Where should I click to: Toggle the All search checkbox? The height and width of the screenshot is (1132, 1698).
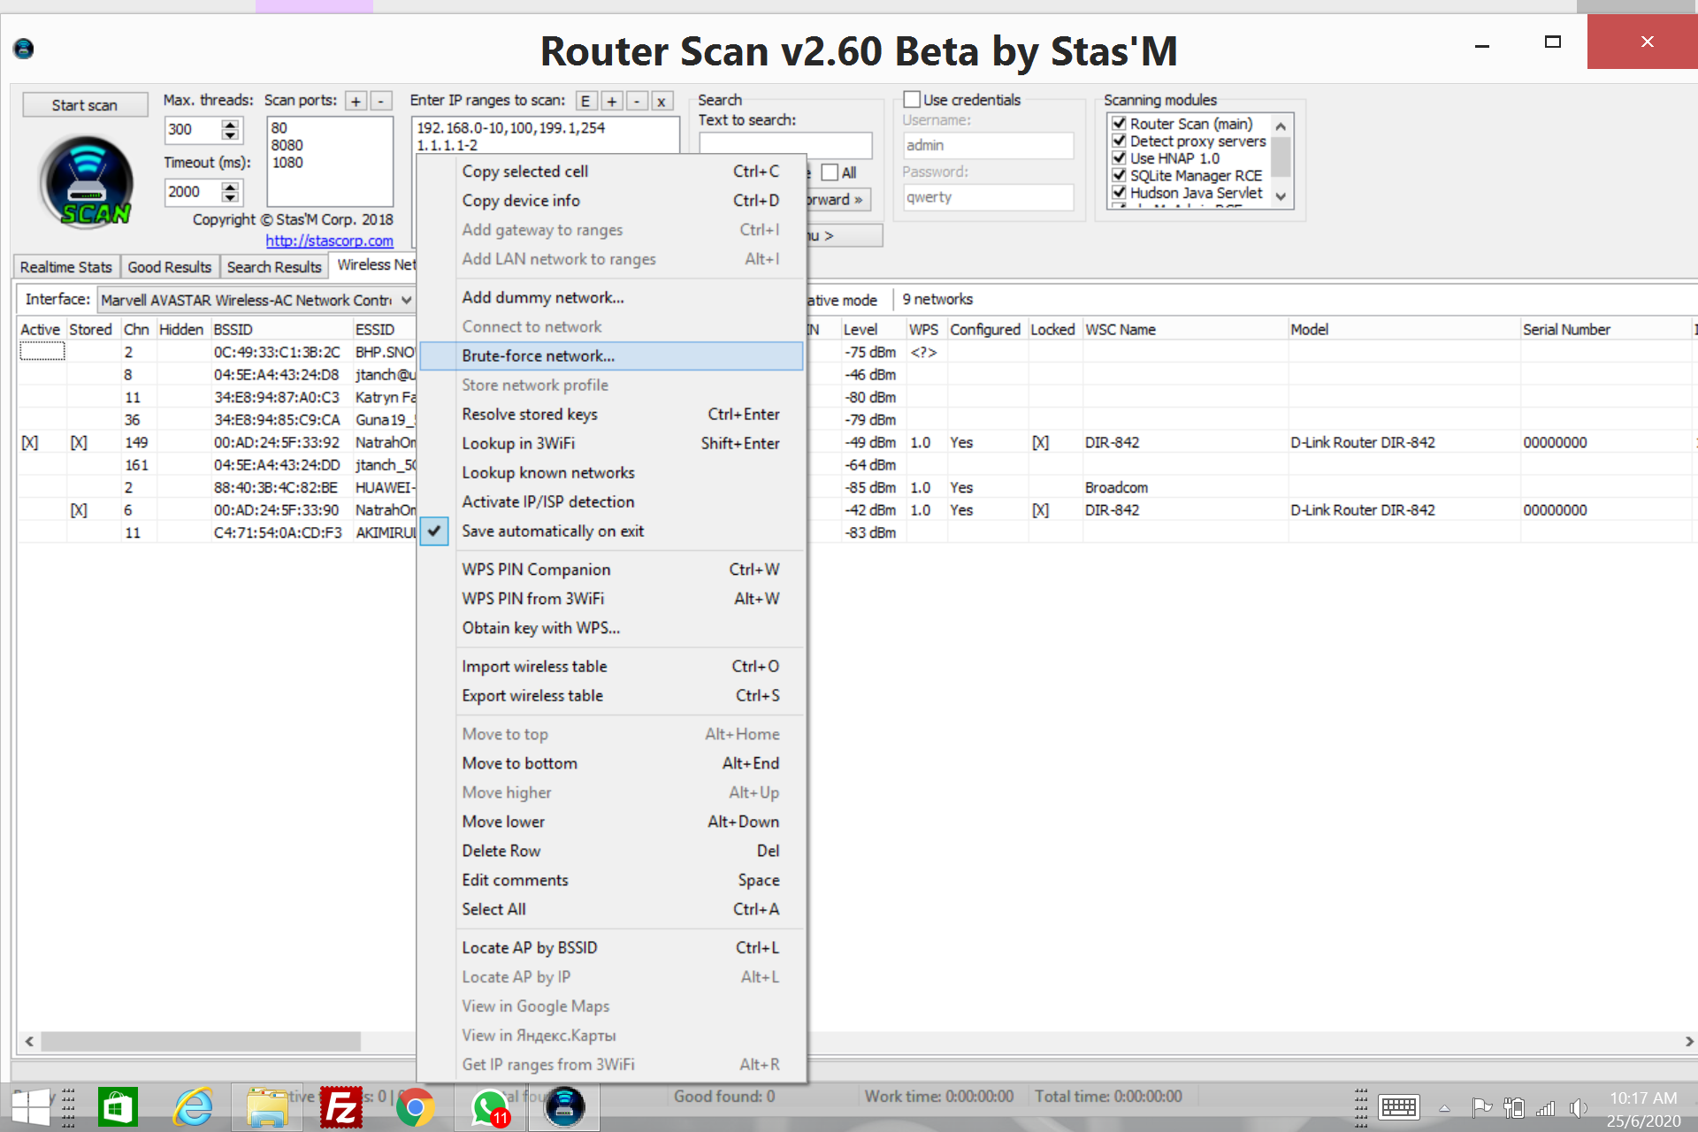click(830, 172)
